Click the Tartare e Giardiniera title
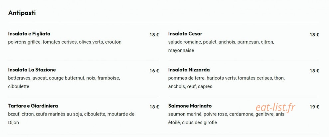This screenshot has width=329, height=137. (33, 106)
